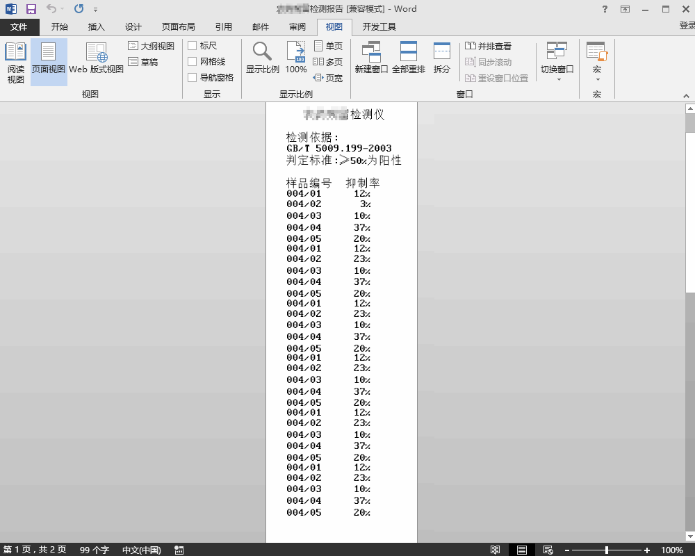Set zoom to 100% via ribbon icon
695x556 pixels.
[x=296, y=58]
